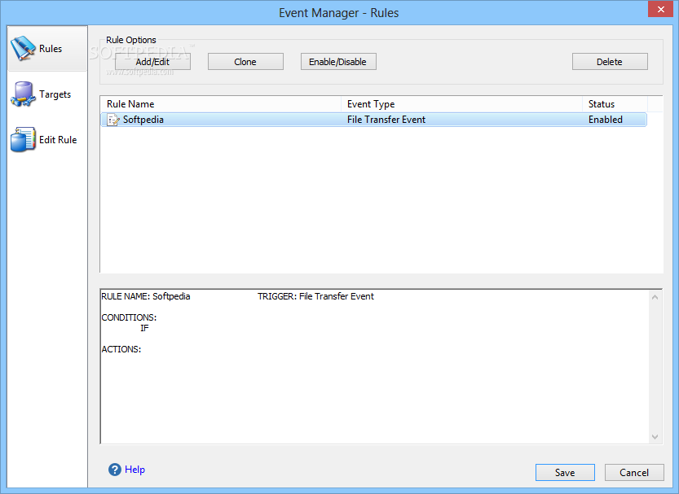Click the Add/Edit button

pos(152,61)
